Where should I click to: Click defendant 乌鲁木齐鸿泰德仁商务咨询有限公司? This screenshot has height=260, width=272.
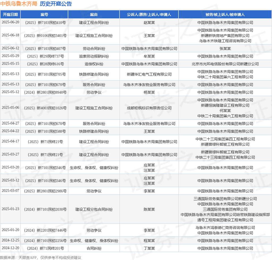225,228
